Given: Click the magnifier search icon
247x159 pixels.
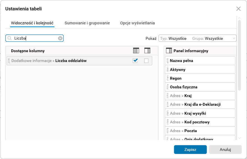Looking at the screenshot, I should tap(10, 38).
